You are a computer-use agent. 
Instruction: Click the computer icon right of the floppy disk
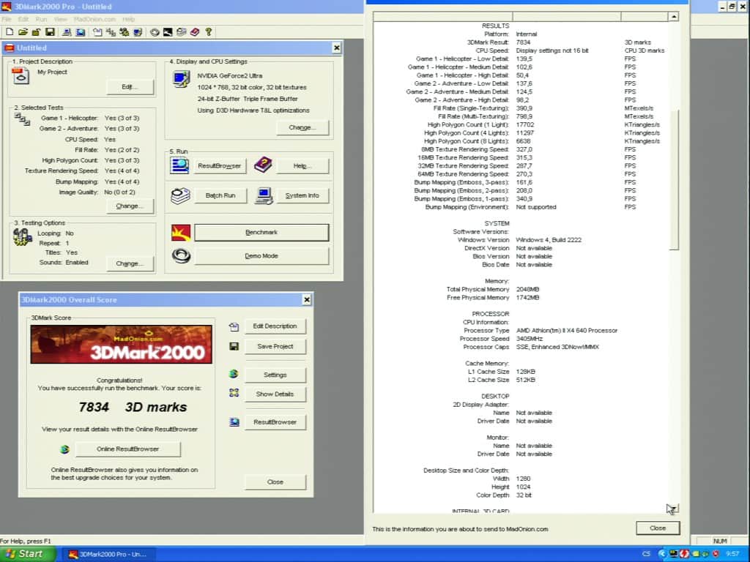67,32
